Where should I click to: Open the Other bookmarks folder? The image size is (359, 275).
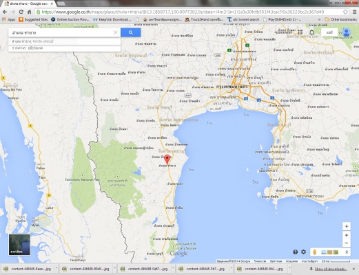[340, 19]
